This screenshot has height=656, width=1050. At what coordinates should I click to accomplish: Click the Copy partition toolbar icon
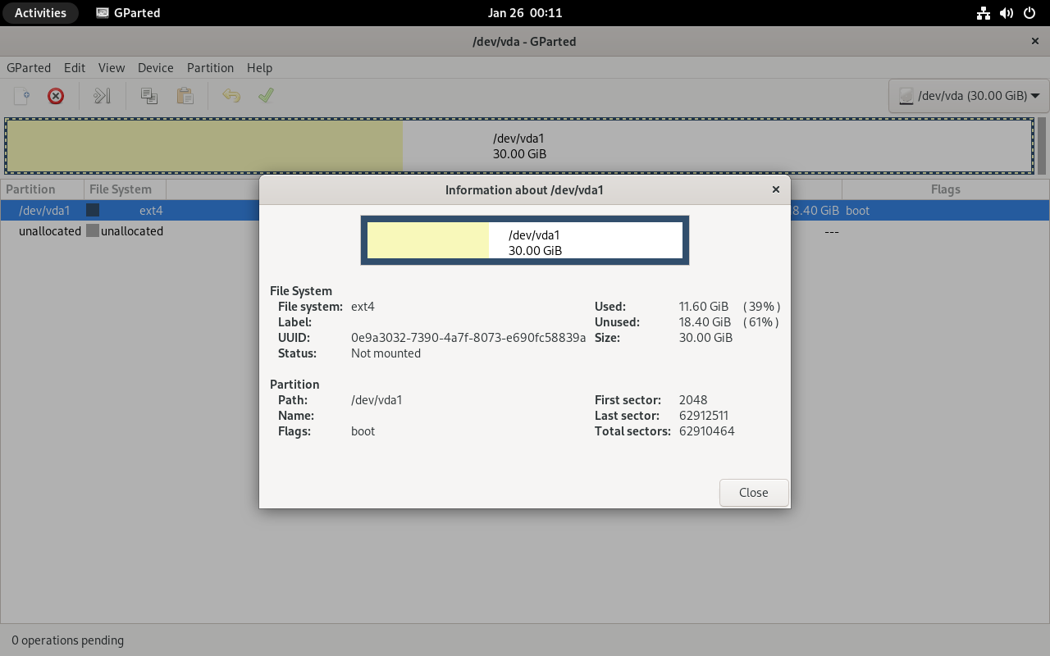(x=149, y=96)
